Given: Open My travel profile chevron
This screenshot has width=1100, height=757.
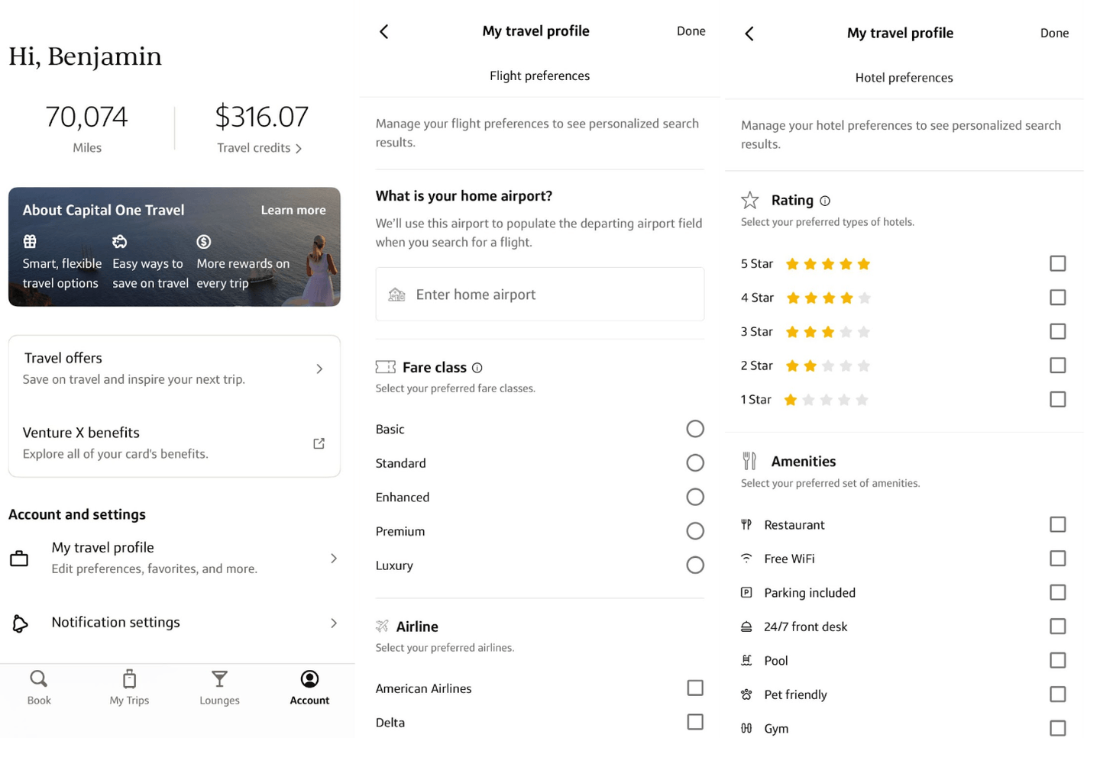Looking at the screenshot, I should point(333,559).
